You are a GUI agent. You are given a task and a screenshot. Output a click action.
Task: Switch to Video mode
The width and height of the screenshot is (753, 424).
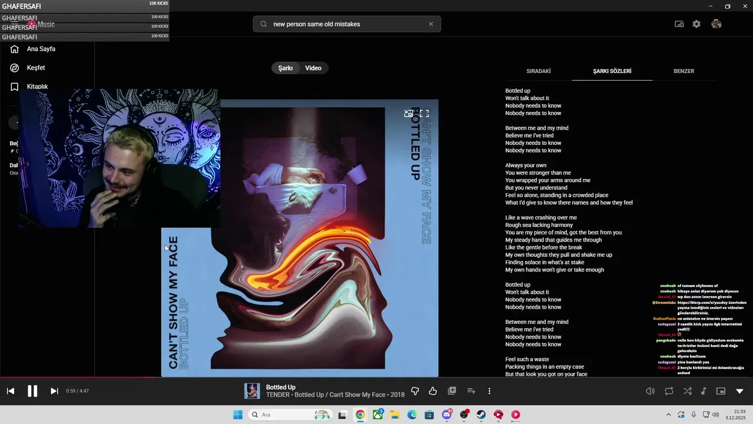point(314,68)
